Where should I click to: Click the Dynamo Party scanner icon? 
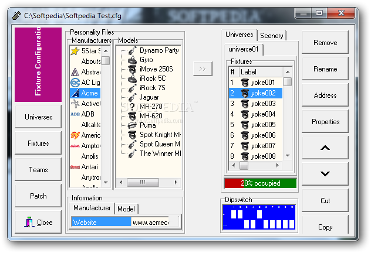pos(132,50)
